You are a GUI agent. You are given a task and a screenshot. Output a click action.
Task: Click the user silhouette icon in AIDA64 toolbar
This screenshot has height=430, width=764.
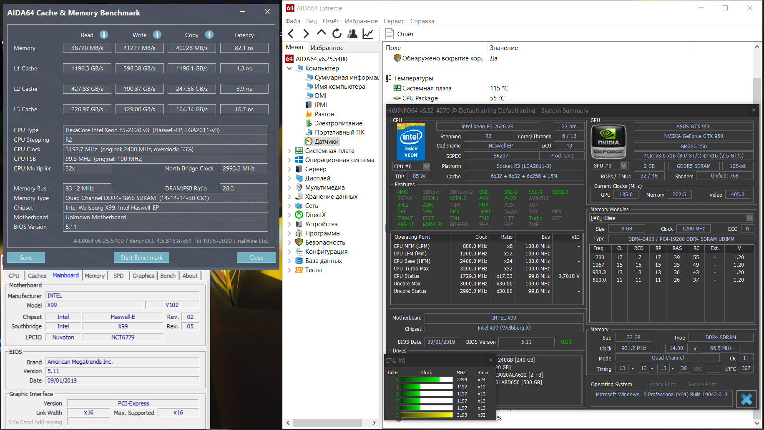tap(352, 34)
